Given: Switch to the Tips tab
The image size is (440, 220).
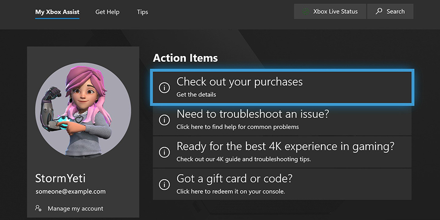Looking at the screenshot, I should [142, 12].
